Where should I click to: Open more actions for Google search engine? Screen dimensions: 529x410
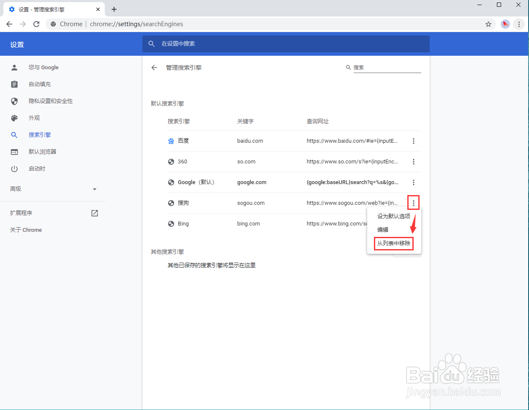tap(414, 182)
